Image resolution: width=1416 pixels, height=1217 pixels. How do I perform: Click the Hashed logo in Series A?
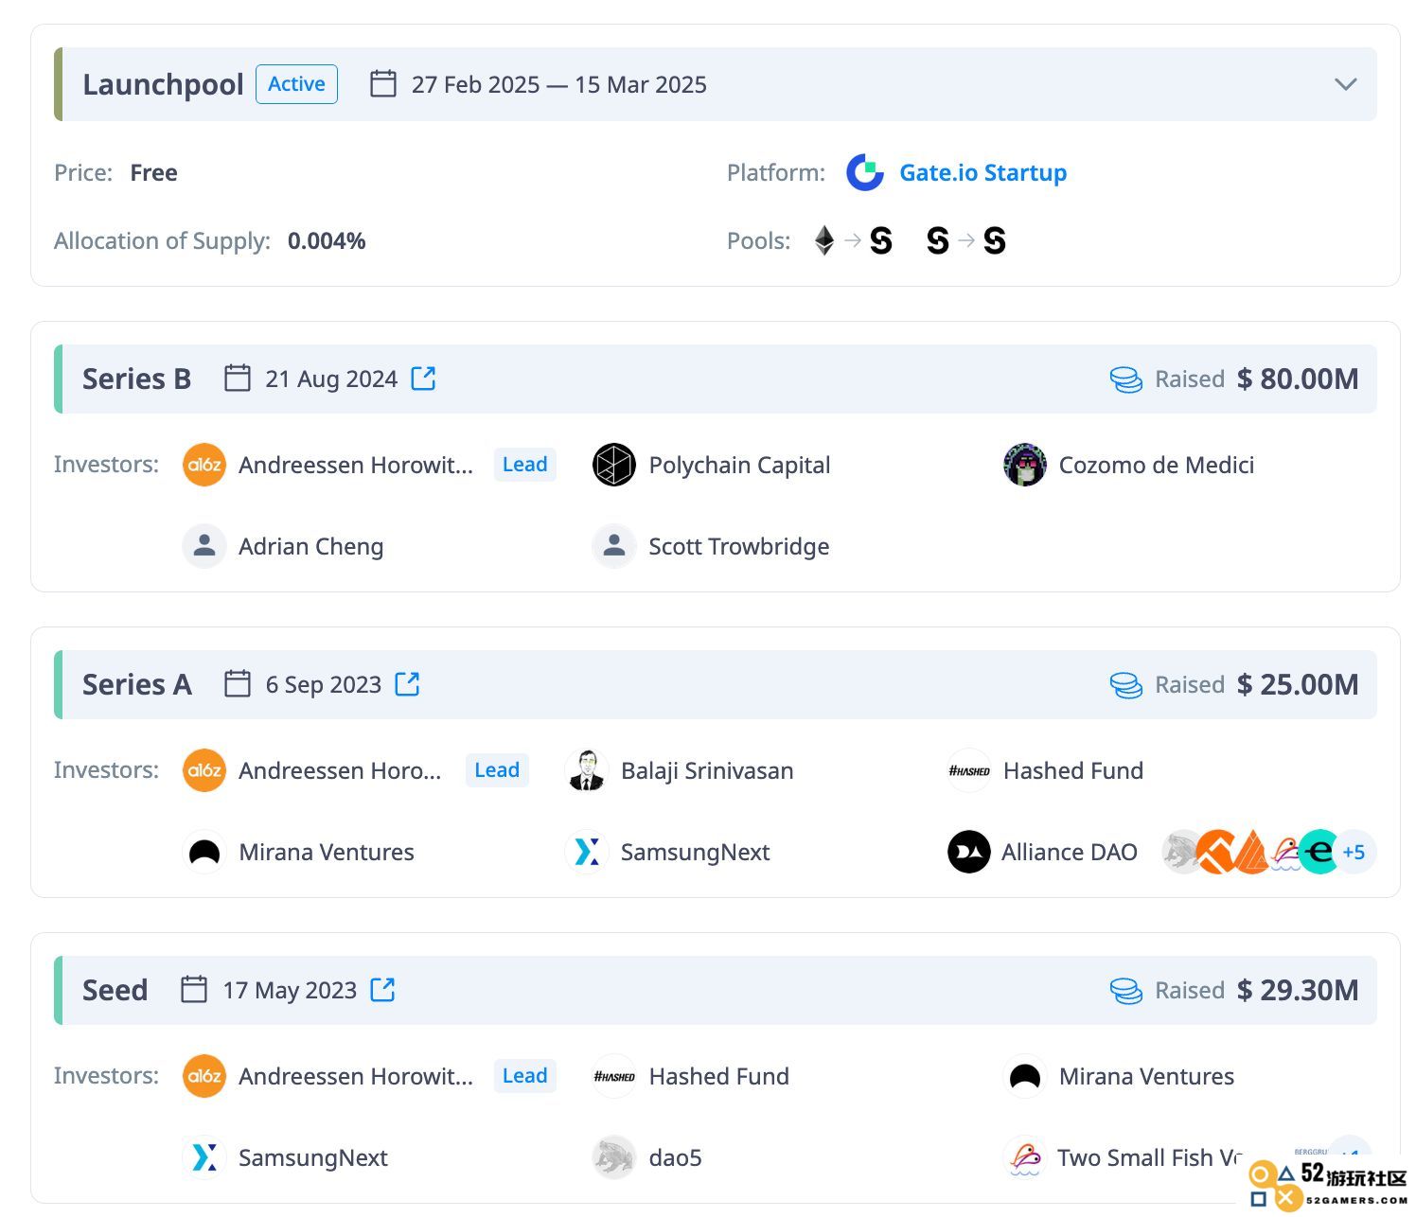(x=969, y=770)
